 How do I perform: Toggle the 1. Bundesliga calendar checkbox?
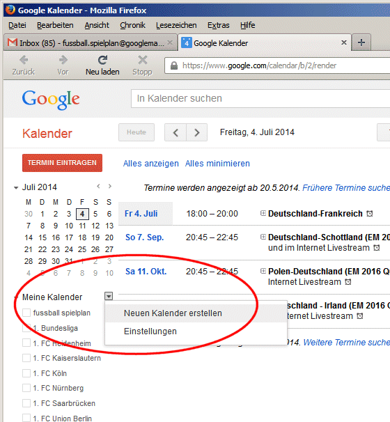tap(26, 328)
